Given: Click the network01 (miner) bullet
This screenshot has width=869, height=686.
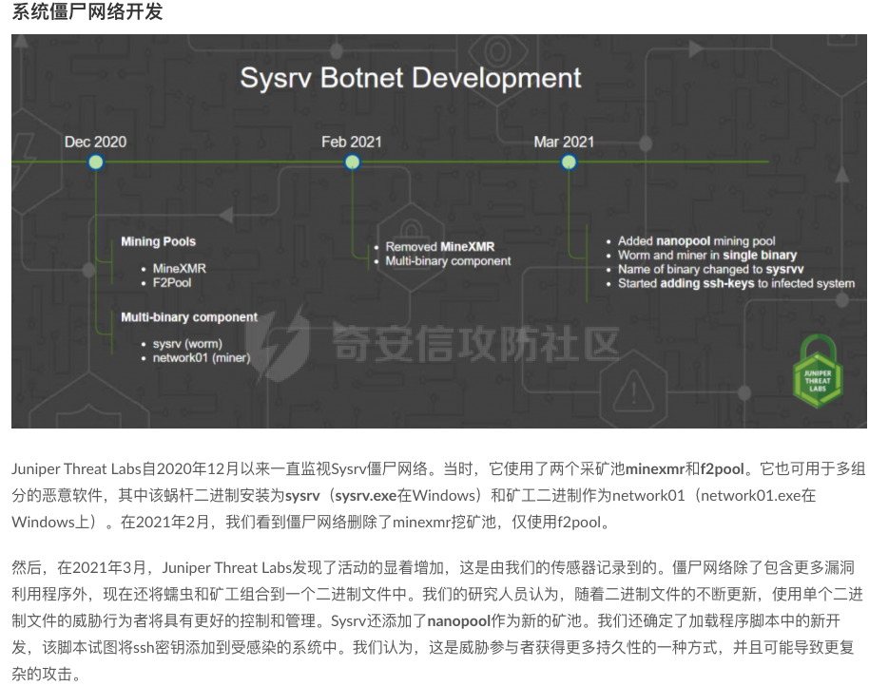Looking at the screenshot, I should (x=202, y=357).
